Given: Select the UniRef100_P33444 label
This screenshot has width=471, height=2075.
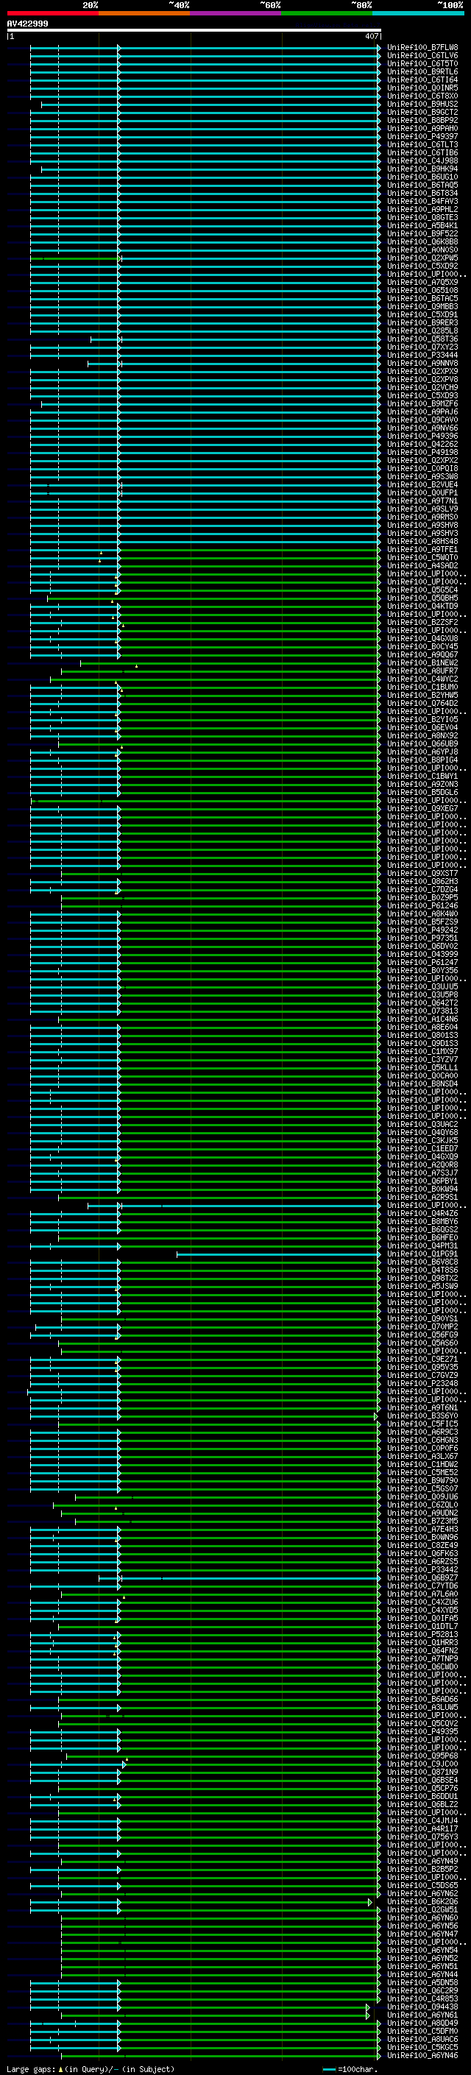Looking at the screenshot, I should point(422,355).
